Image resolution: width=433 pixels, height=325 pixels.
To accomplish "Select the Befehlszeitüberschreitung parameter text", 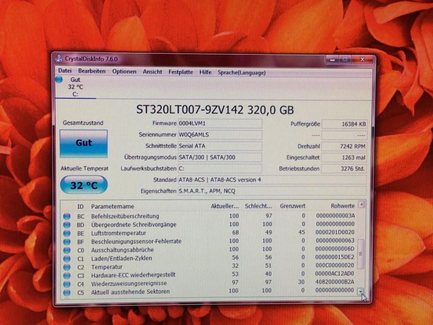I will tap(125, 216).
